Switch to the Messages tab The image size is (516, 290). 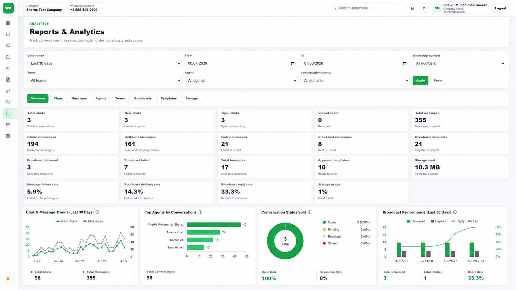pyautogui.click(x=79, y=99)
